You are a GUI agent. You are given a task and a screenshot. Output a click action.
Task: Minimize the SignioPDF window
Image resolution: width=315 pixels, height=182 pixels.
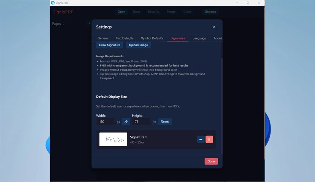[237, 3]
